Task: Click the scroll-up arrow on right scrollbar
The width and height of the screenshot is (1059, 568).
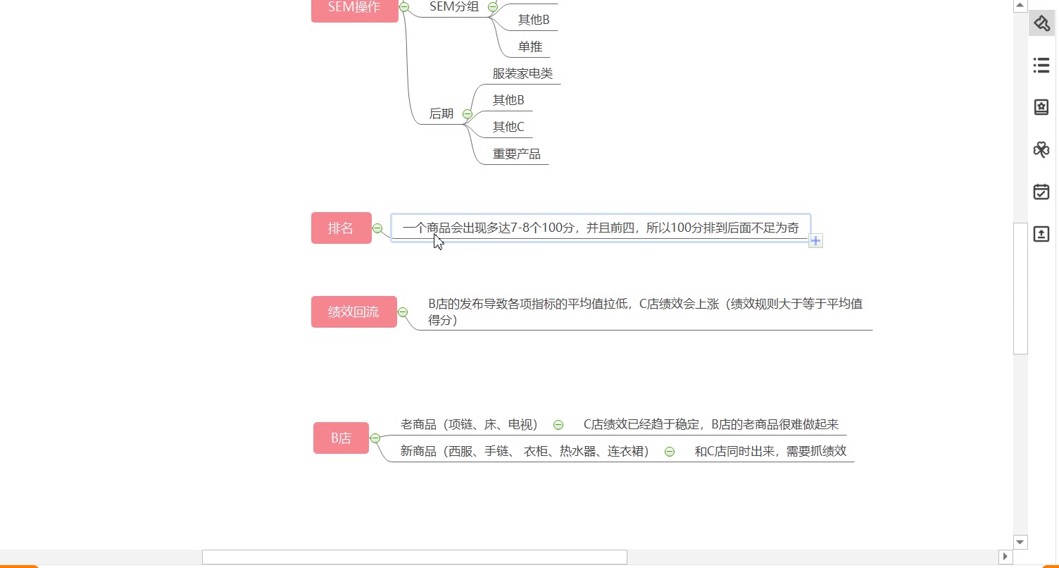Action: 1020,5
